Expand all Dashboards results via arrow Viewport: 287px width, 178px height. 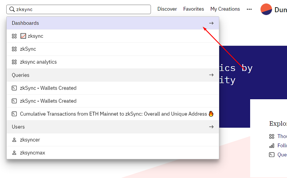click(211, 23)
